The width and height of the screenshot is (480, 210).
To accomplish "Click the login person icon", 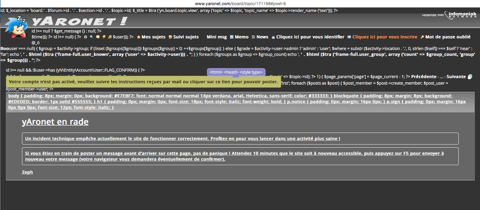I will tap(273, 37).
